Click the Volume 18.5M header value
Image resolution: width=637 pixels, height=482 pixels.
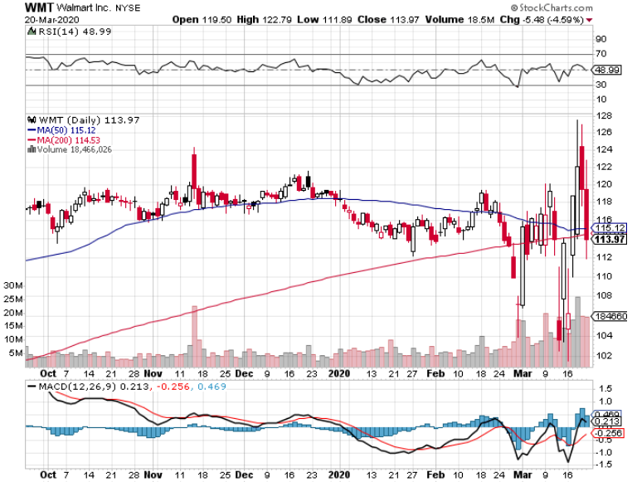pyautogui.click(x=460, y=20)
